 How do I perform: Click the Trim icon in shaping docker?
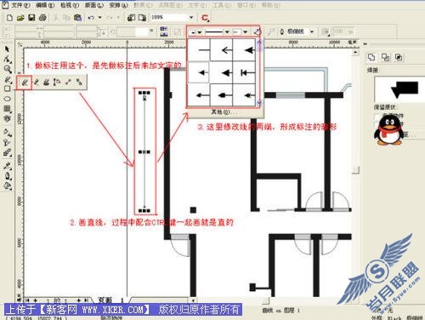click(x=385, y=57)
